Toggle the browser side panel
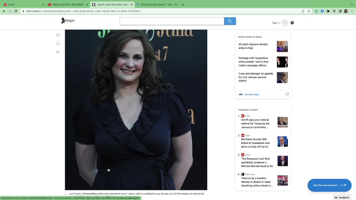The width and height of the screenshot is (356, 200). click(x=340, y=11)
